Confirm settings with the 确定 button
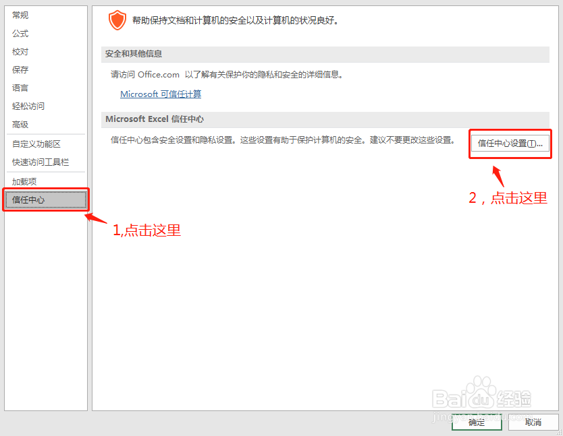 click(477, 423)
